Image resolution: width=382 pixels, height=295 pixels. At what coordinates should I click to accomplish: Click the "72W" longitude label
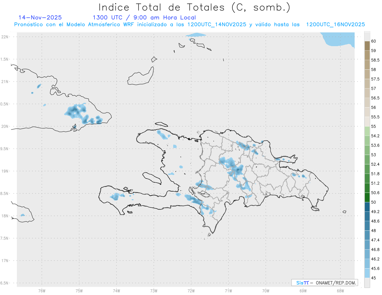191,291
